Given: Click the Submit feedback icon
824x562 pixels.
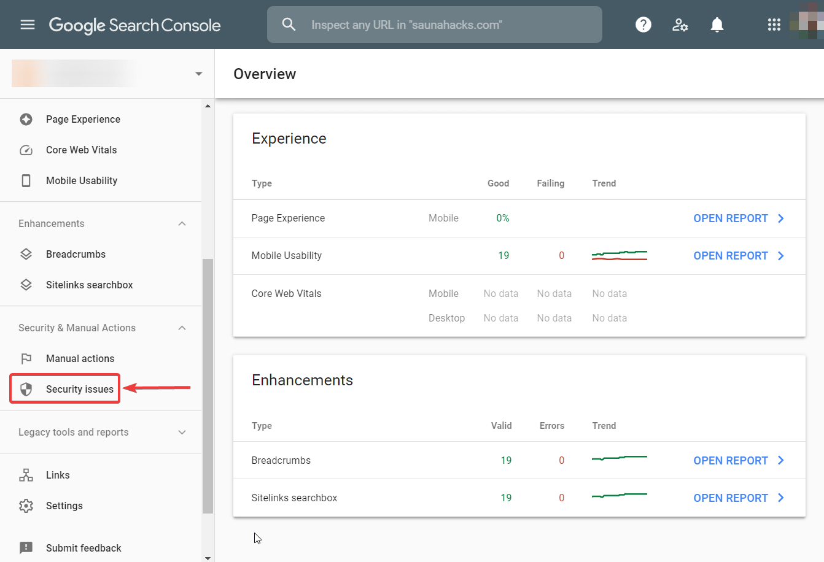Looking at the screenshot, I should [x=26, y=548].
